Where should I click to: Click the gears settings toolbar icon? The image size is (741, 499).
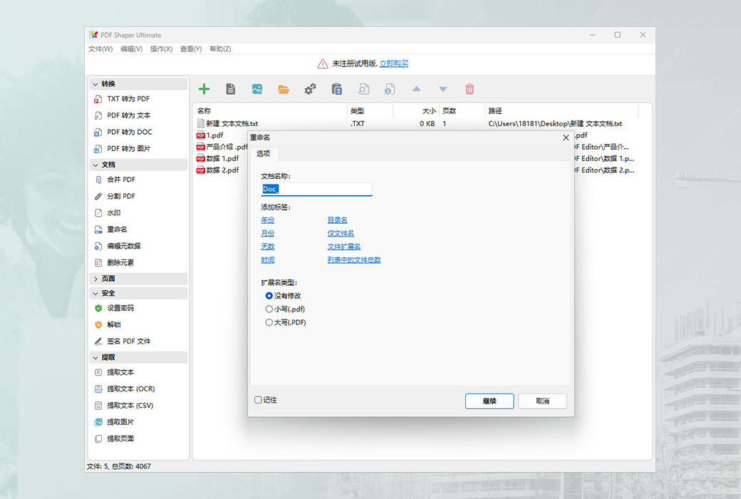point(309,88)
